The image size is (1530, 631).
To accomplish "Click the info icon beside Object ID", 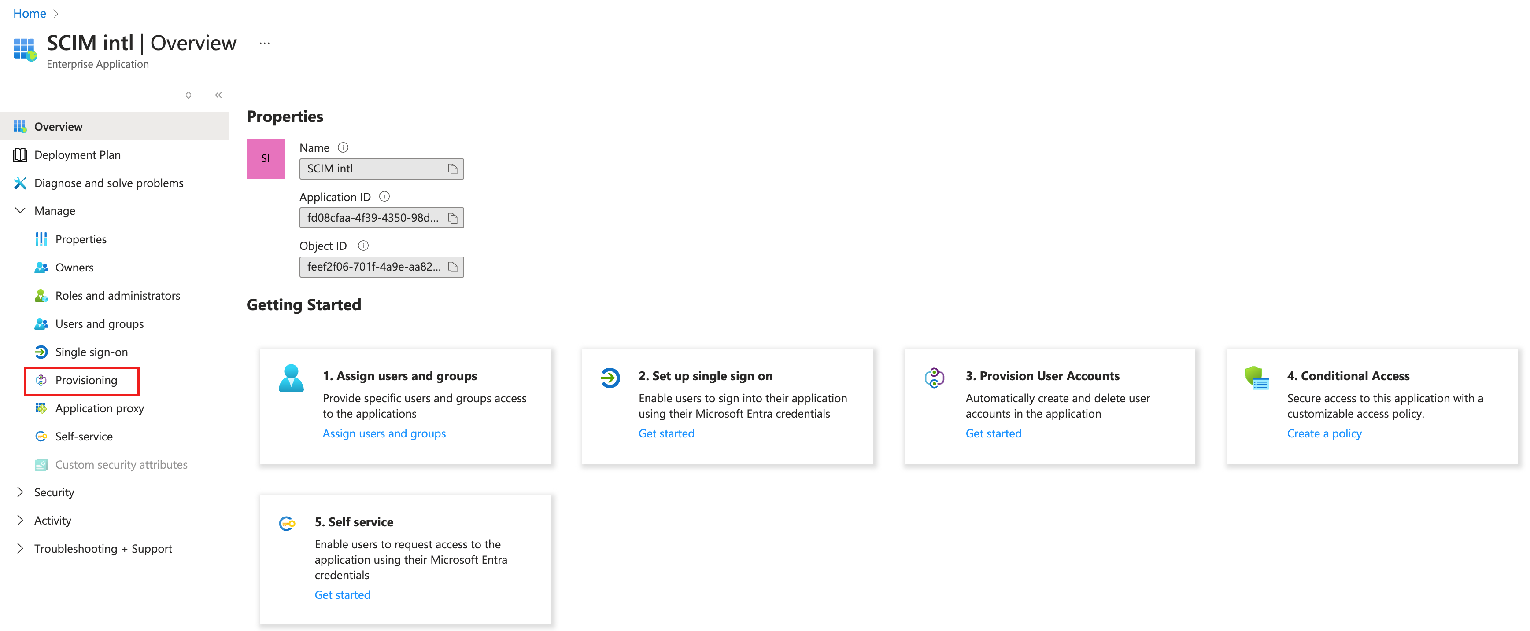I will 363,246.
